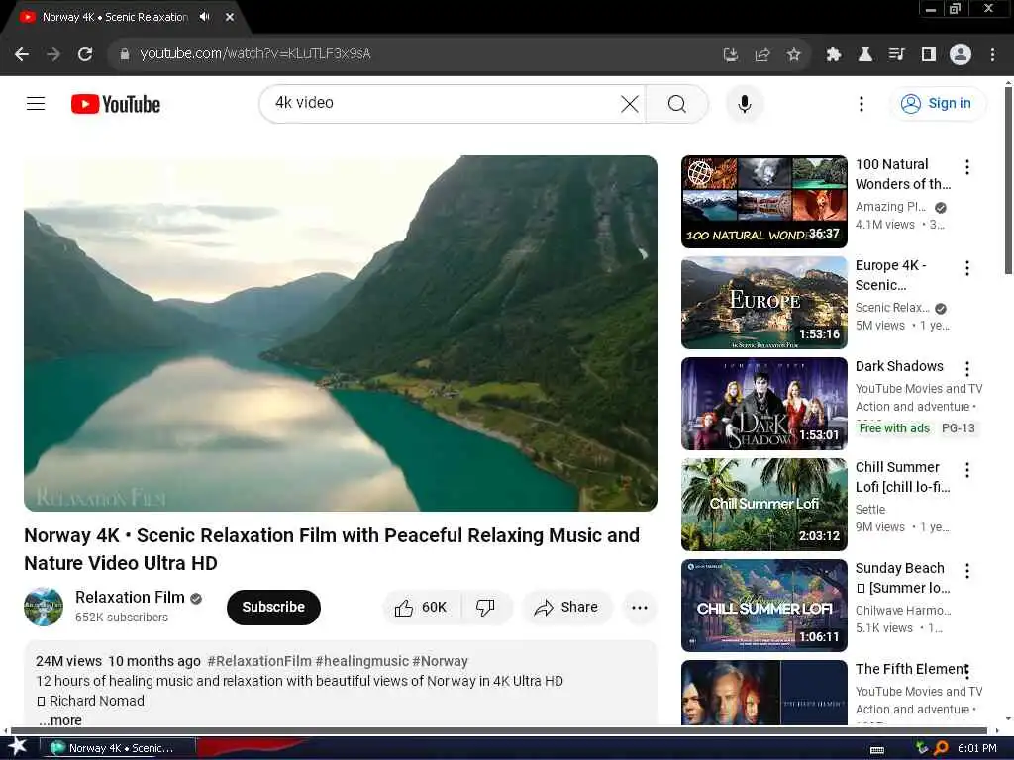Open orange search tray icon

[941, 748]
